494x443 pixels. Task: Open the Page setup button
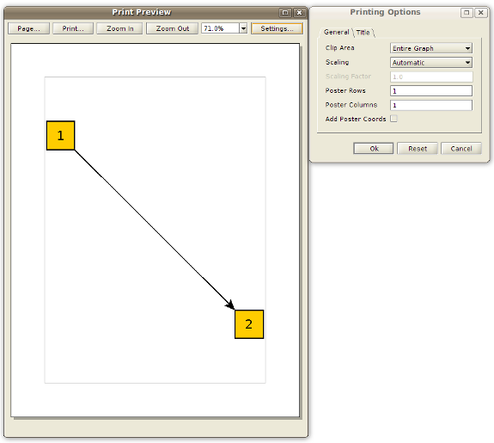(x=28, y=28)
